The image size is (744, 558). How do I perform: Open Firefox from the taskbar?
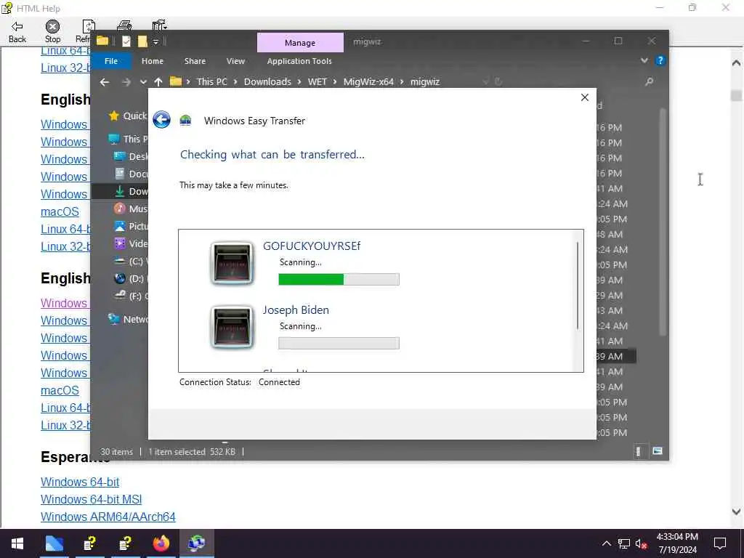(x=161, y=543)
